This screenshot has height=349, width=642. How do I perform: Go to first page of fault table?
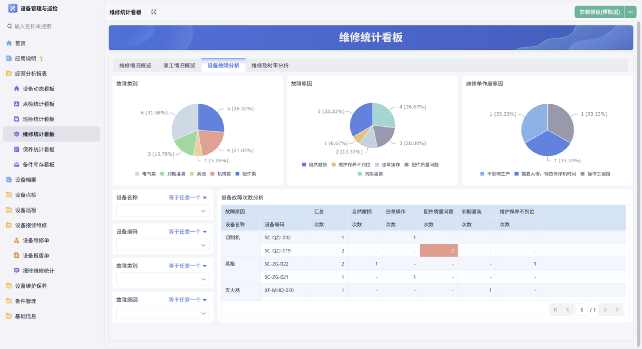click(555, 310)
